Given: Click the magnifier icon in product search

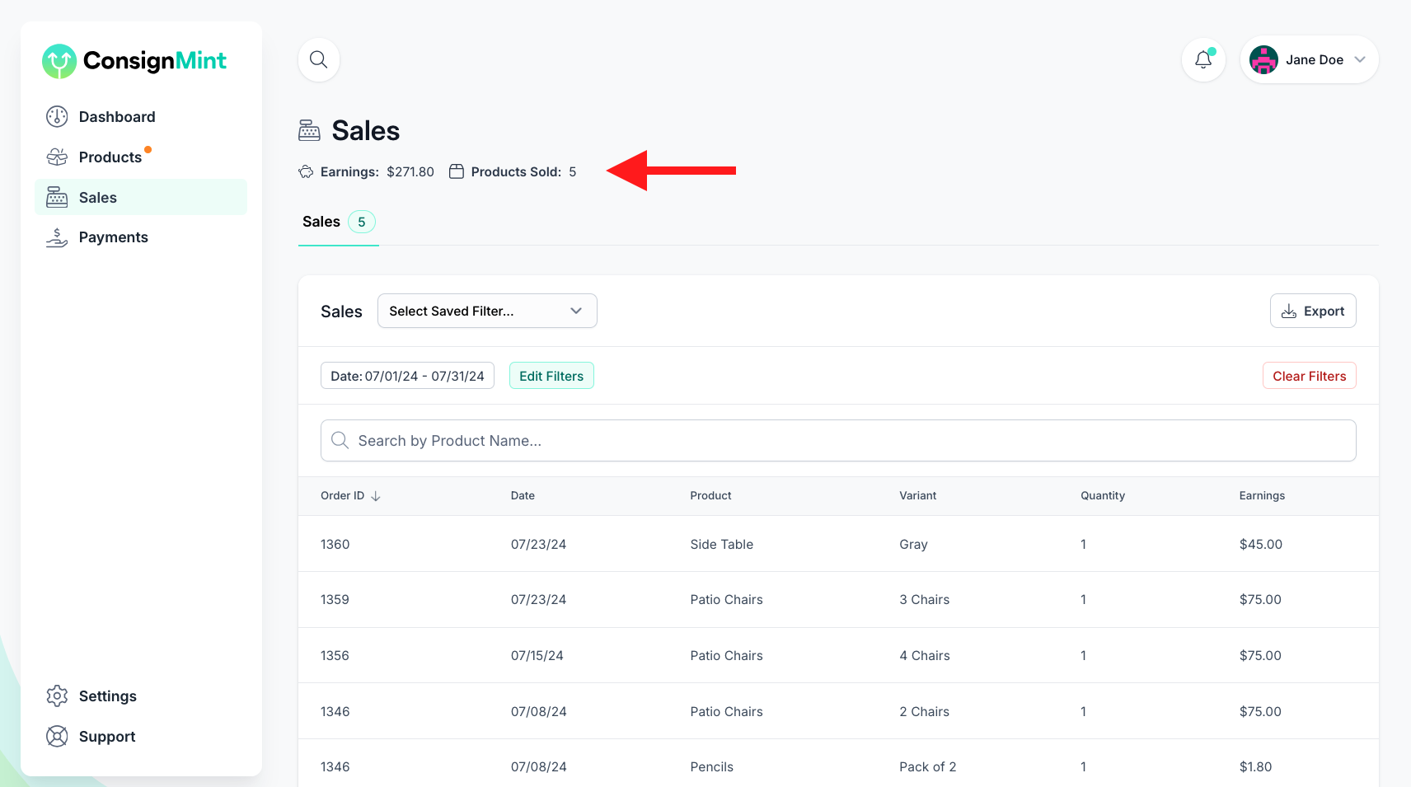Looking at the screenshot, I should click(x=340, y=440).
